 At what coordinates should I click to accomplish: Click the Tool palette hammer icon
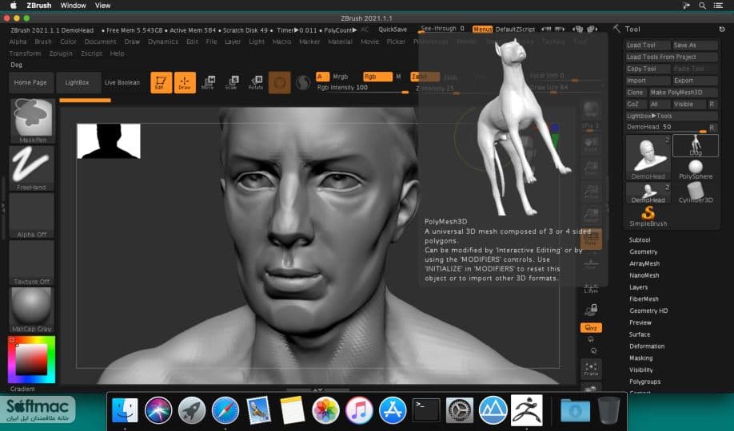click(x=616, y=29)
